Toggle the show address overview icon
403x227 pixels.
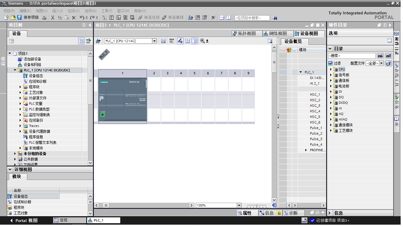click(180, 41)
